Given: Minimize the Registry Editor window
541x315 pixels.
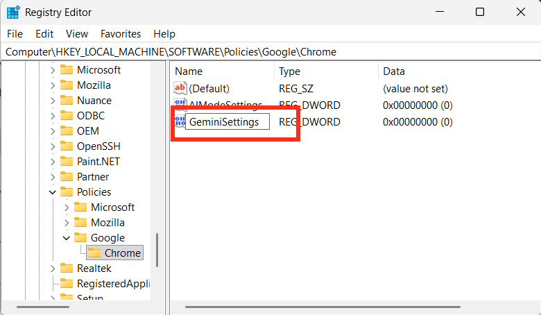Looking at the screenshot, I should pyautogui.click(x=440, y=12).
